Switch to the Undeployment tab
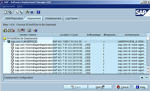150x91 pixels. (x=53, y=18)
